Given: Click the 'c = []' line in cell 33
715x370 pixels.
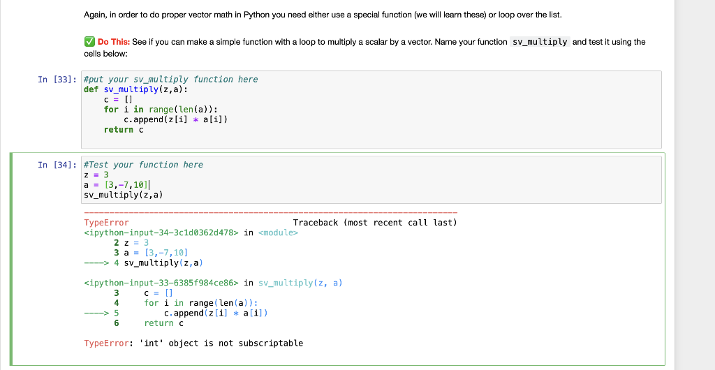Looking at the screenshot, I should pyautogui.click(x=118, y=99).
